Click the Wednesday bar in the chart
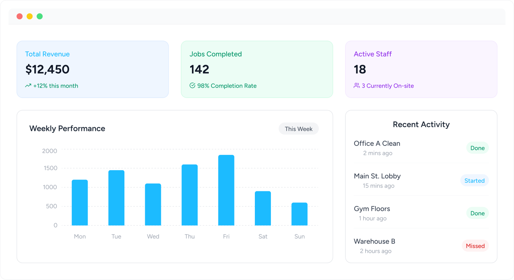The image size is (514, 280). 153,205
